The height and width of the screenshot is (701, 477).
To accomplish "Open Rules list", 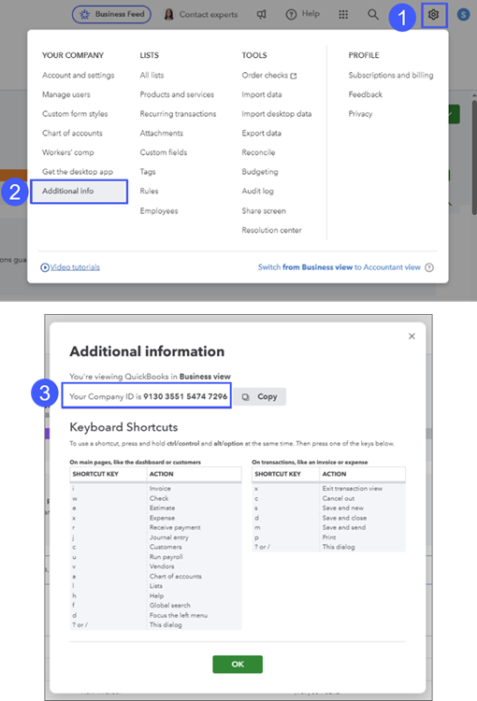I will pos(149,191).
